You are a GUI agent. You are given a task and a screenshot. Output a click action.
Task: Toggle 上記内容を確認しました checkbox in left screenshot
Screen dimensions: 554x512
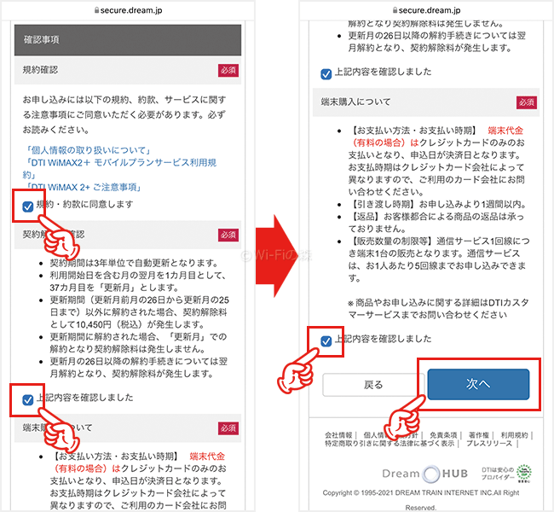coord(27,400)
